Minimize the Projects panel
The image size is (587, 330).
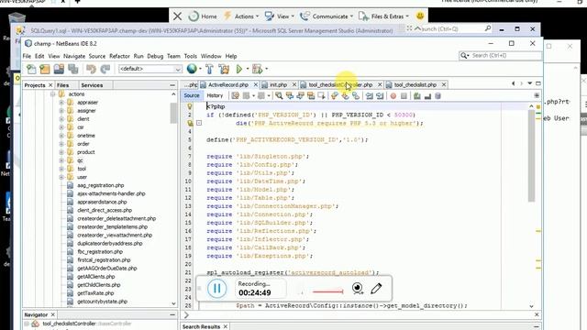coord(172,85)
